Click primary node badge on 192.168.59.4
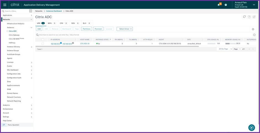The height and width of the screenshot is (133, 260). point(61,43)
